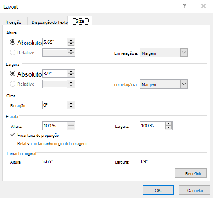Viewport: 213px width, 198px height.
Task: Decrease the Altura Absoluto value with down arrow
Action: click(x=71, y=44)
